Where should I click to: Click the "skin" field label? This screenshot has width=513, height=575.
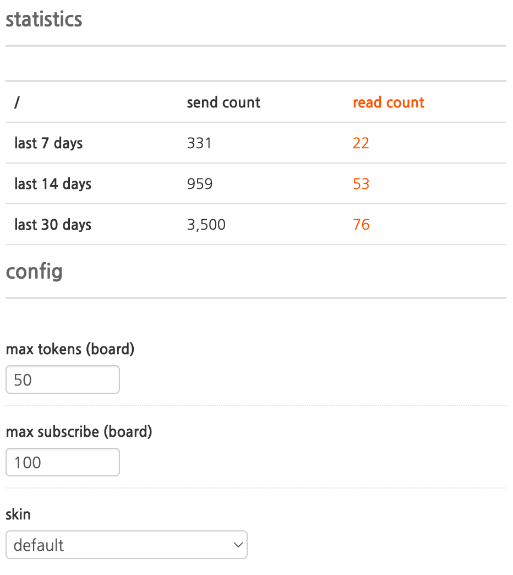(x=18, y=514)
